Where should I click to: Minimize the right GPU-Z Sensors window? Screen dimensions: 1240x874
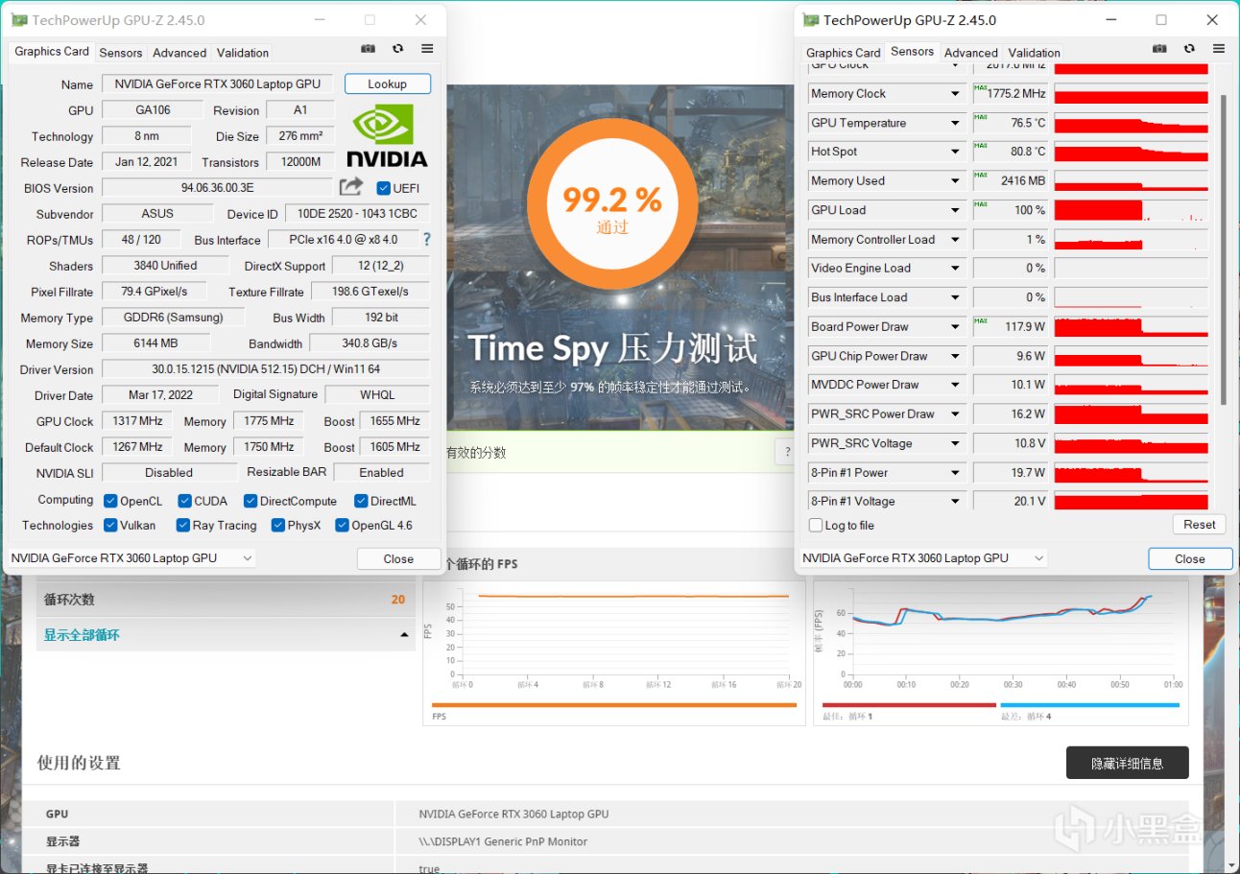[x=1110, y=20]
